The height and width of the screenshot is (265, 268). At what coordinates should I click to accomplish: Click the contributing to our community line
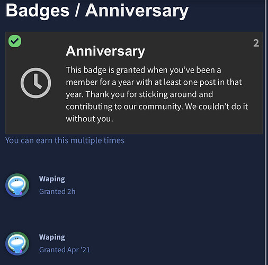point(157,107)
